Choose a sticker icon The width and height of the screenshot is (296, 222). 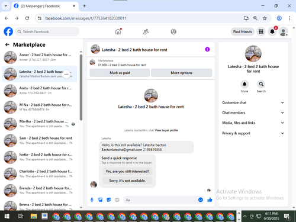(109, 200)
